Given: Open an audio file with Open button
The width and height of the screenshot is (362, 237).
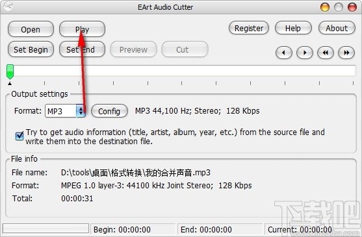Looking at the screenshot, I should coord(31,29).
